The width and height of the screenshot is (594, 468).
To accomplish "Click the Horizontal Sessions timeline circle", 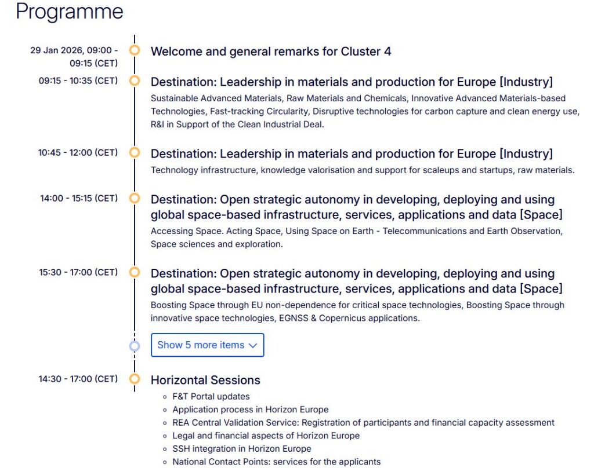I will tap(135, 379).
